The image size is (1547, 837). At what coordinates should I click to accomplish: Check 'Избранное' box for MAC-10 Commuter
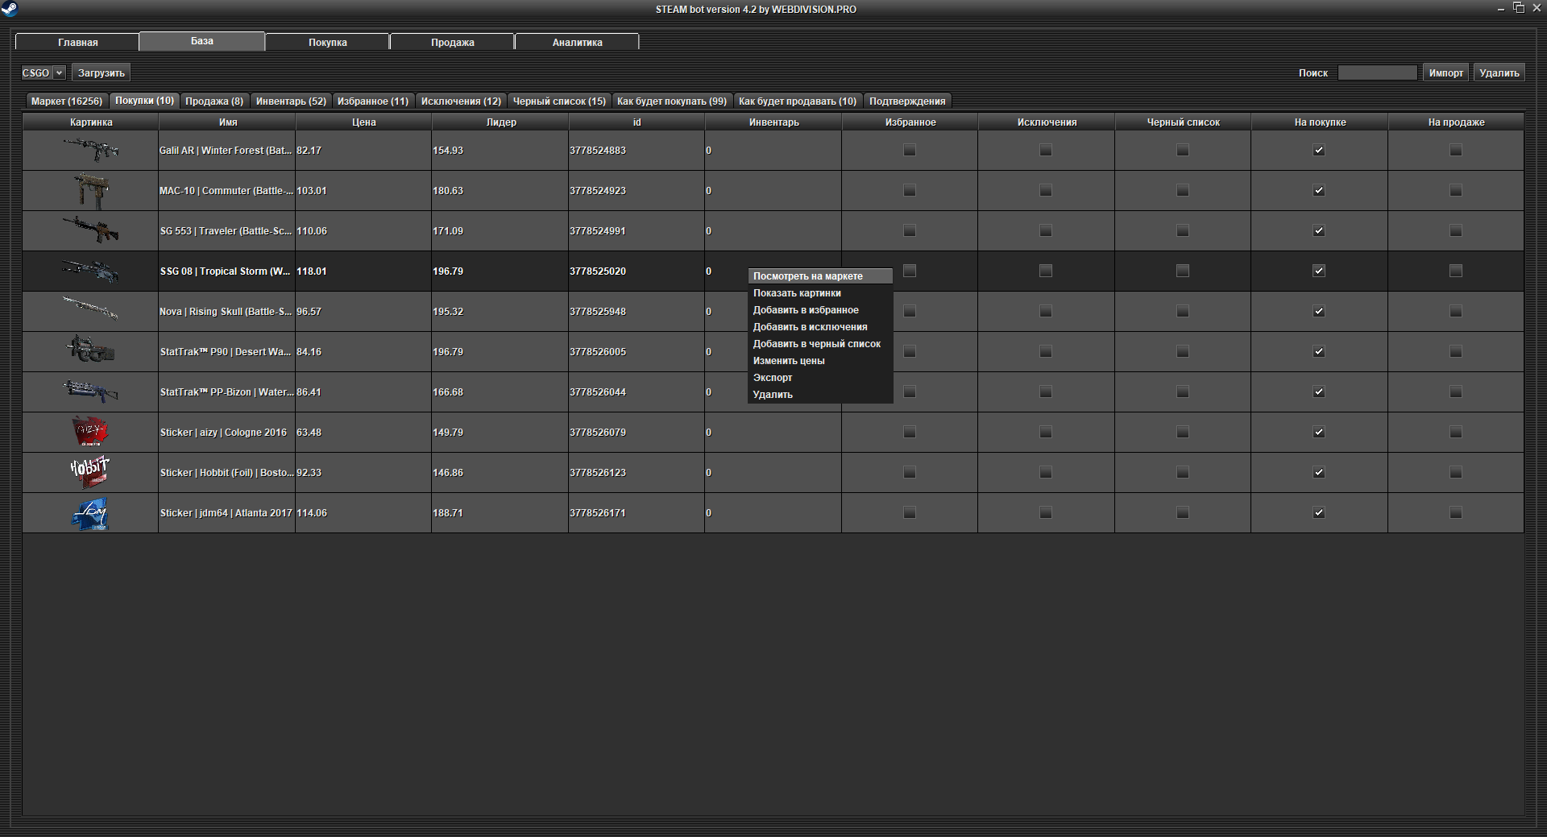tap(910, 191)
